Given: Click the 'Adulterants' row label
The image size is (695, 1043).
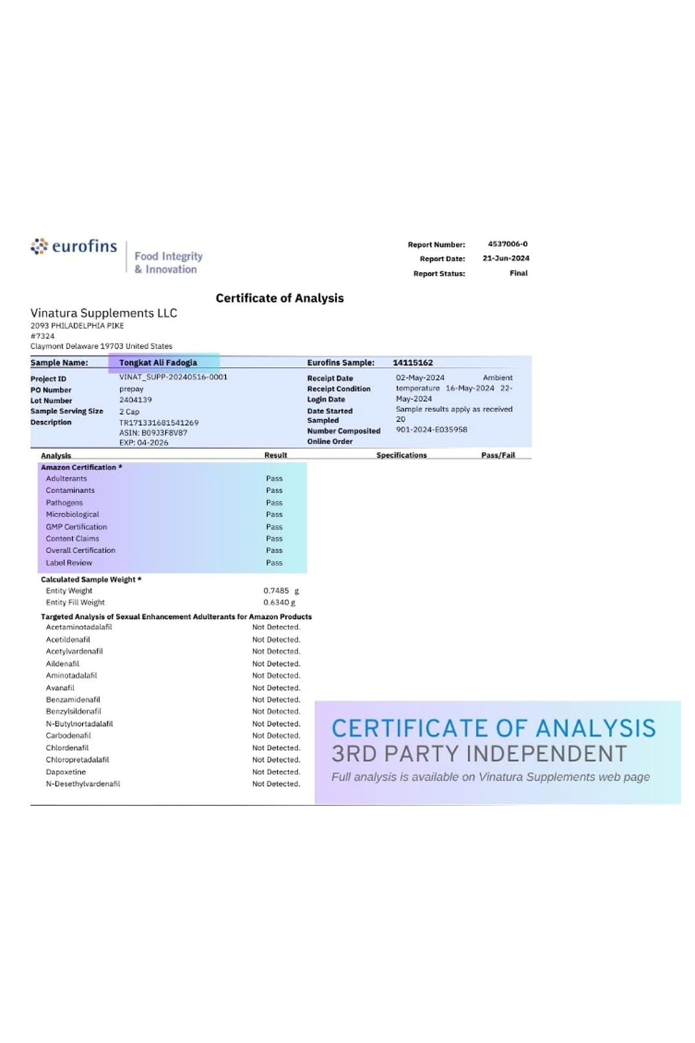Looking at the screenshot, I should pos(67,479).
